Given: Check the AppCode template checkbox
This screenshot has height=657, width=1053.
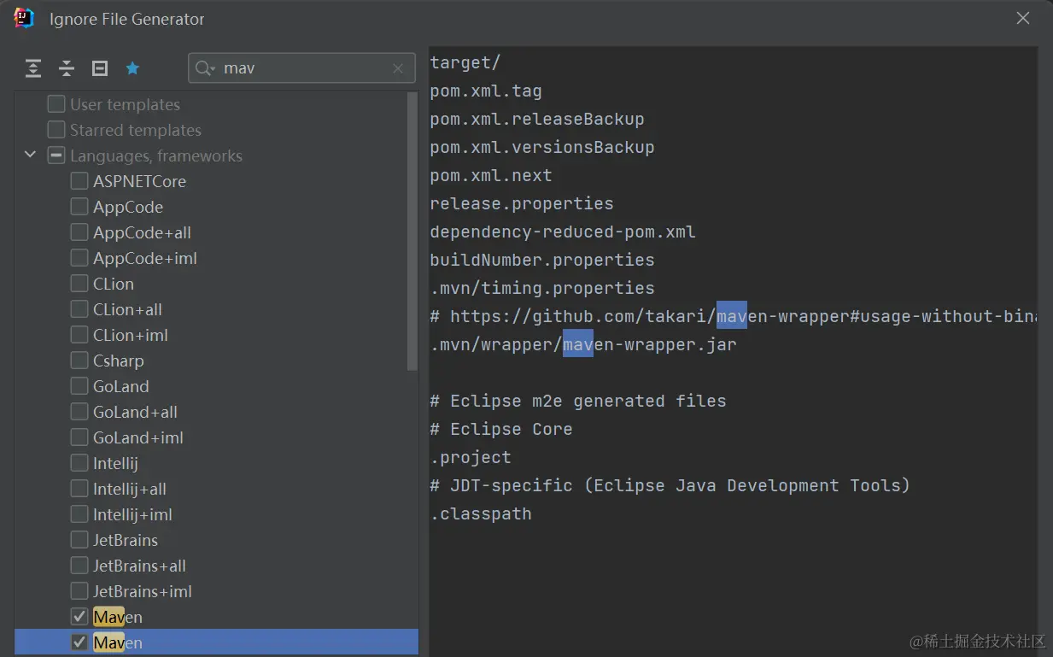Looking at the screenshot, I should pyautogui.click(x=79, y=207).
